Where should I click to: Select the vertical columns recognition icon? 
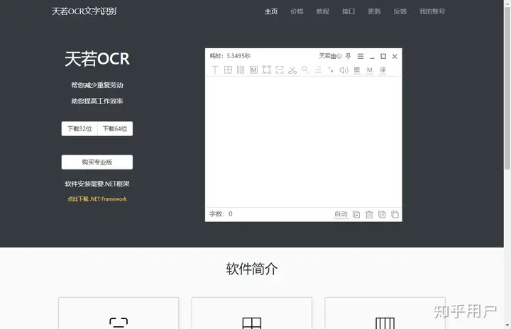[241, 69]
